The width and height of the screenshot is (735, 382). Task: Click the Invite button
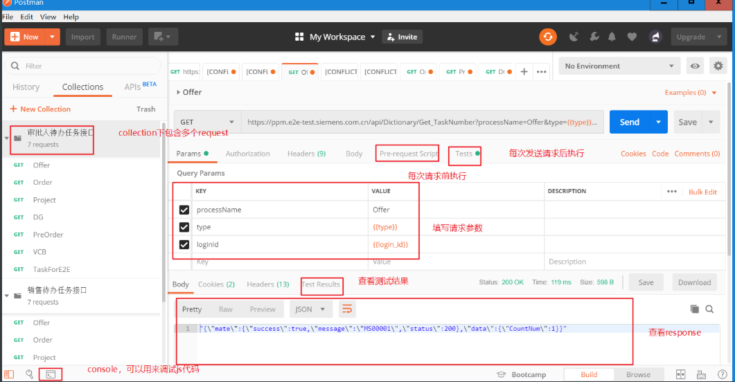click(x=402, y=37)
